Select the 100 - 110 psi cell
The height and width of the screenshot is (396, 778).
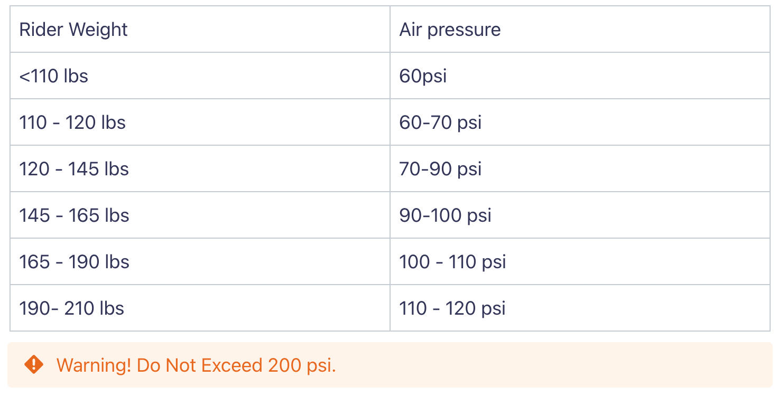[x=452, y=262]
